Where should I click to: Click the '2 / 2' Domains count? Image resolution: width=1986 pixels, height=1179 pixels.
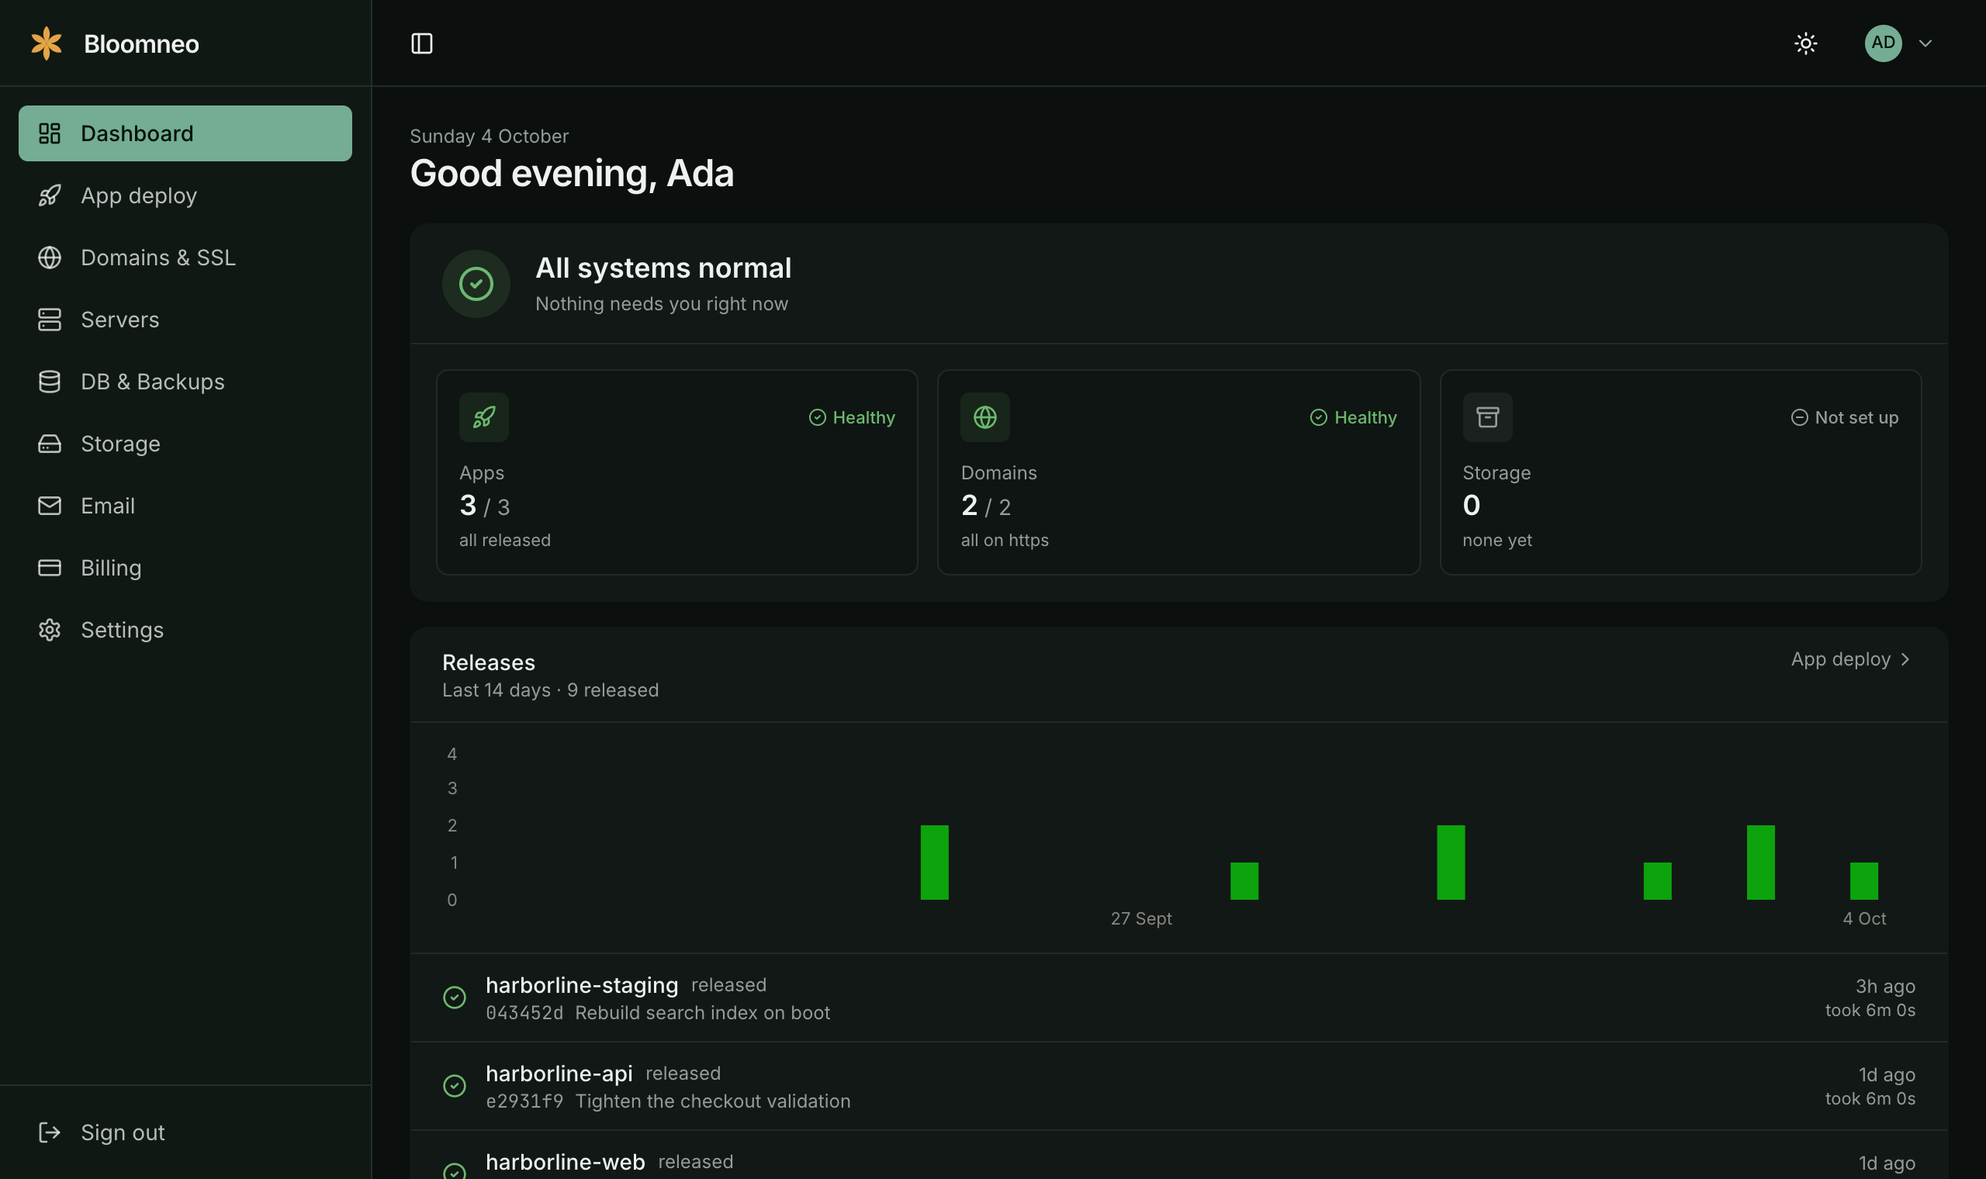(x=986, y=505)
